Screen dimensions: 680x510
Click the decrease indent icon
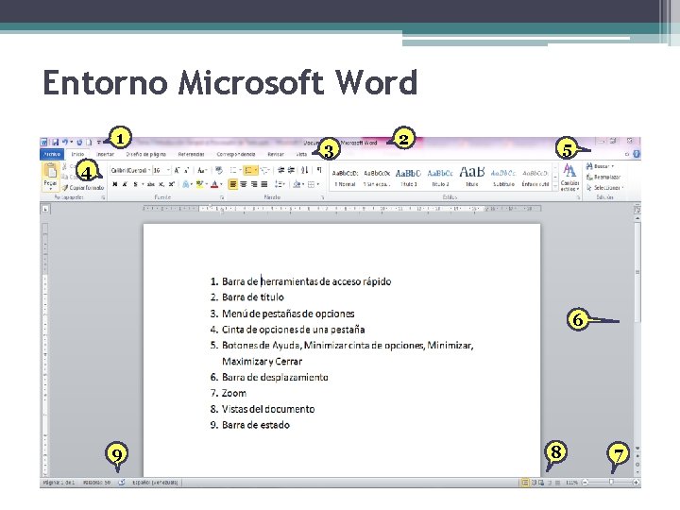[281, 170]
